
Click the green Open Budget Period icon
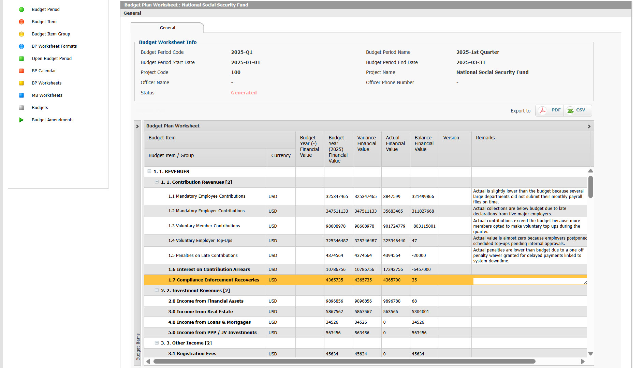pos(21,59)
